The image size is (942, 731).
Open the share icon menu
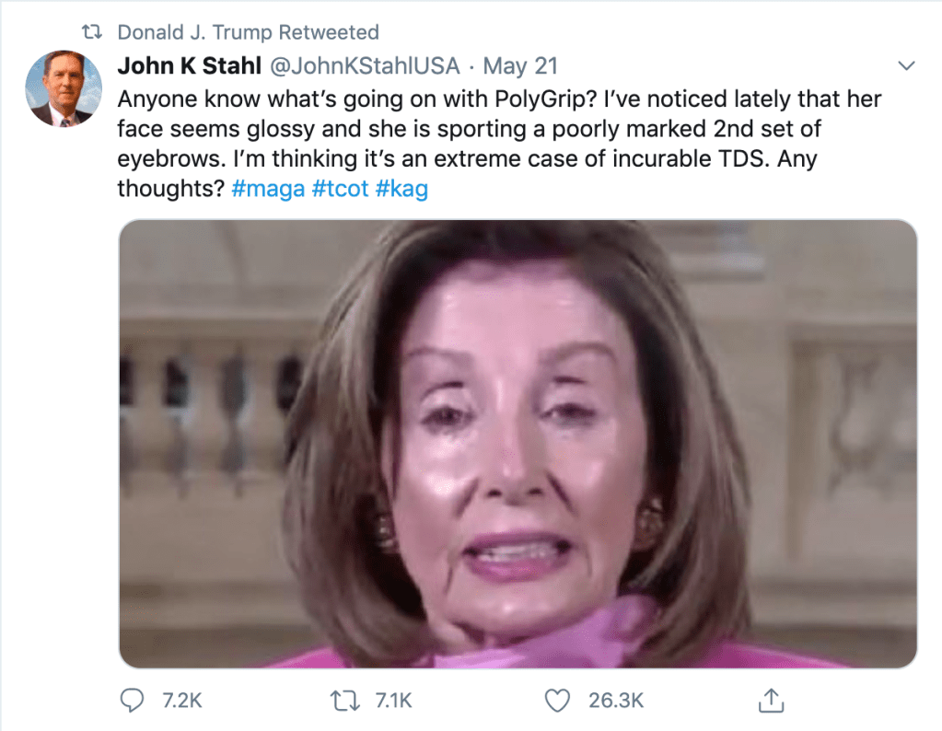coord(770,701)
